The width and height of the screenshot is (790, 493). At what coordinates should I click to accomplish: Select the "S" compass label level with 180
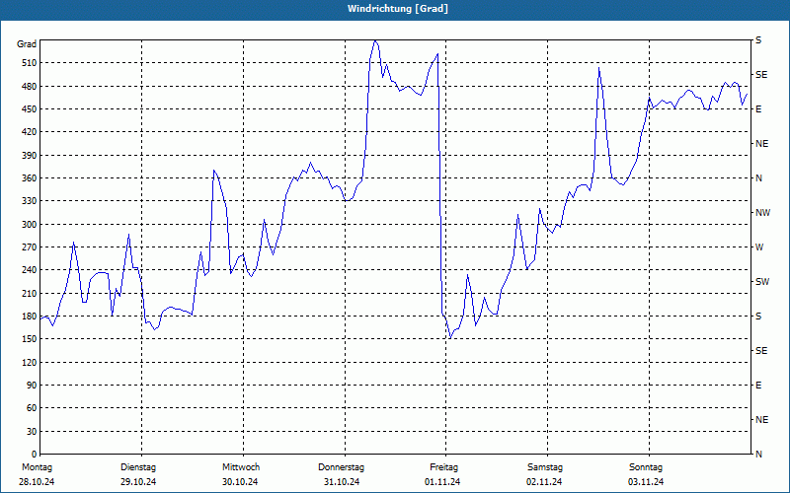coord(758,317)
